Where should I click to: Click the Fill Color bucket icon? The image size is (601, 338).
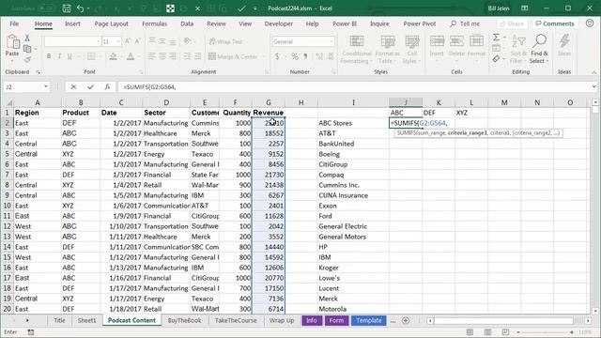pyautogui.click(x=113, y=56)
